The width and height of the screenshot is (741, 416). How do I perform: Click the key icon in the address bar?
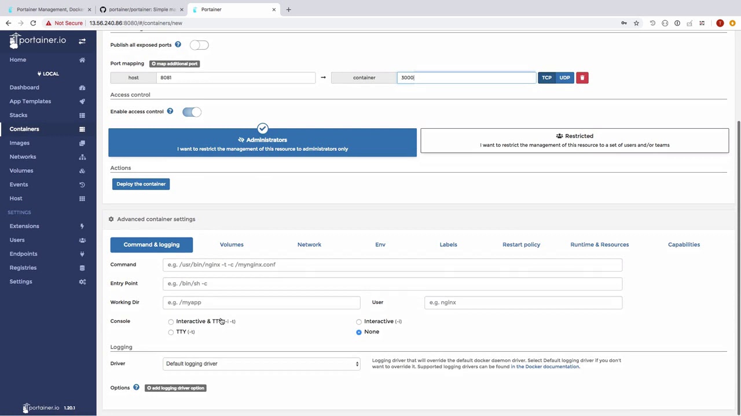coord(624,23)
